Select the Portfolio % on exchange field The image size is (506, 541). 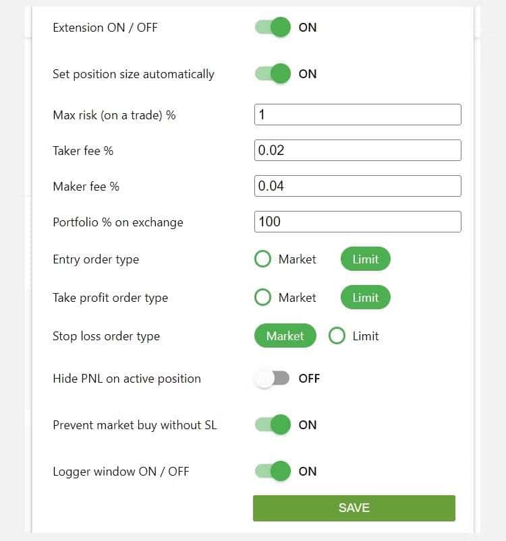(358, 222)
